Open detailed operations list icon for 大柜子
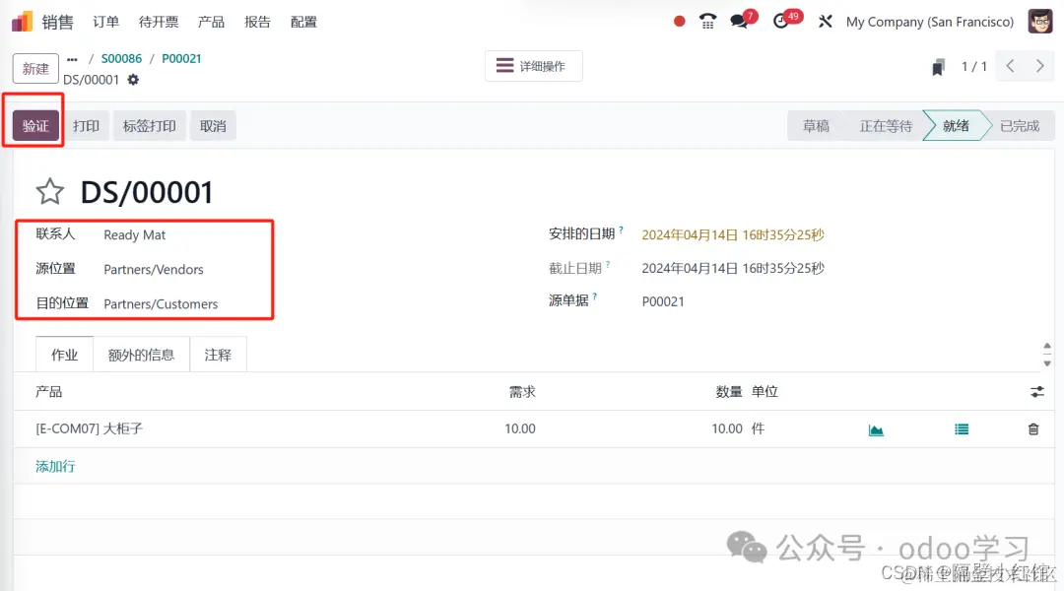This screenshot has height=591, width=1064. (x=962, y=428)
